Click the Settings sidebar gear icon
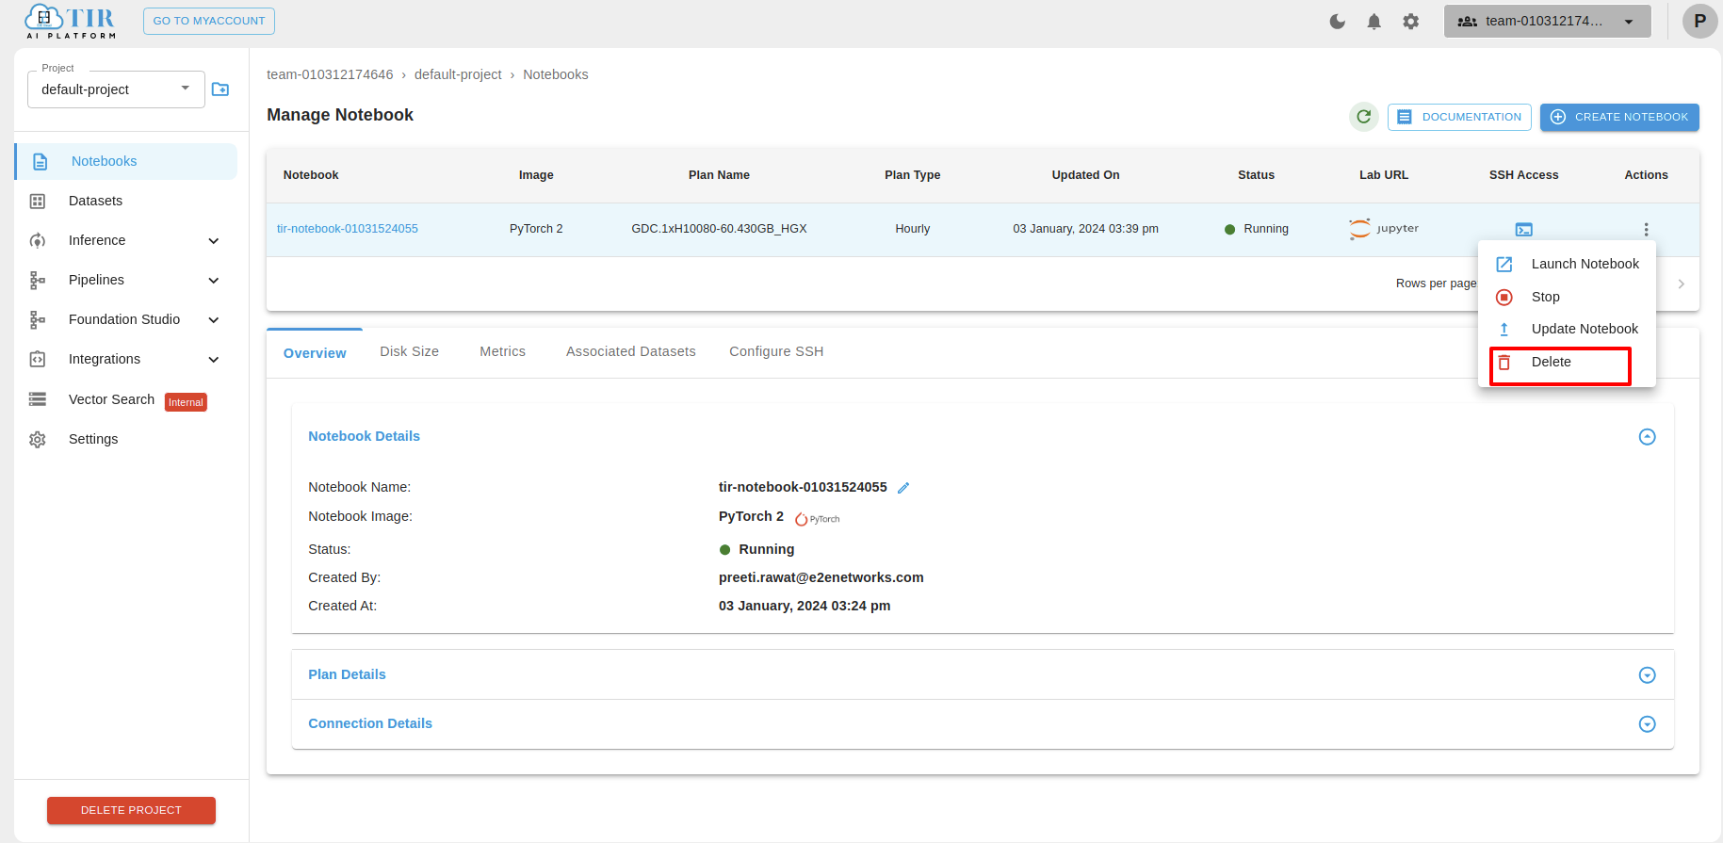The height and width of the screenshot is (843, 1723). coord(38,439)
